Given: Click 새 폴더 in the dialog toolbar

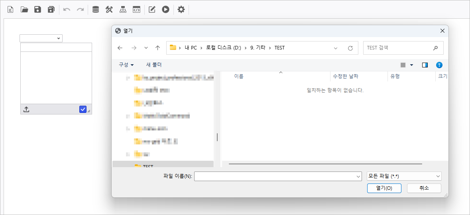Looking at the screenshot, I should click(154, 65).
